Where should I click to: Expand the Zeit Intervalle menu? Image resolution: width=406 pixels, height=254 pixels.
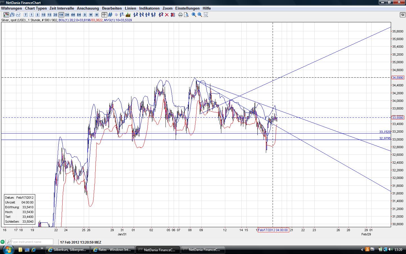62,8
